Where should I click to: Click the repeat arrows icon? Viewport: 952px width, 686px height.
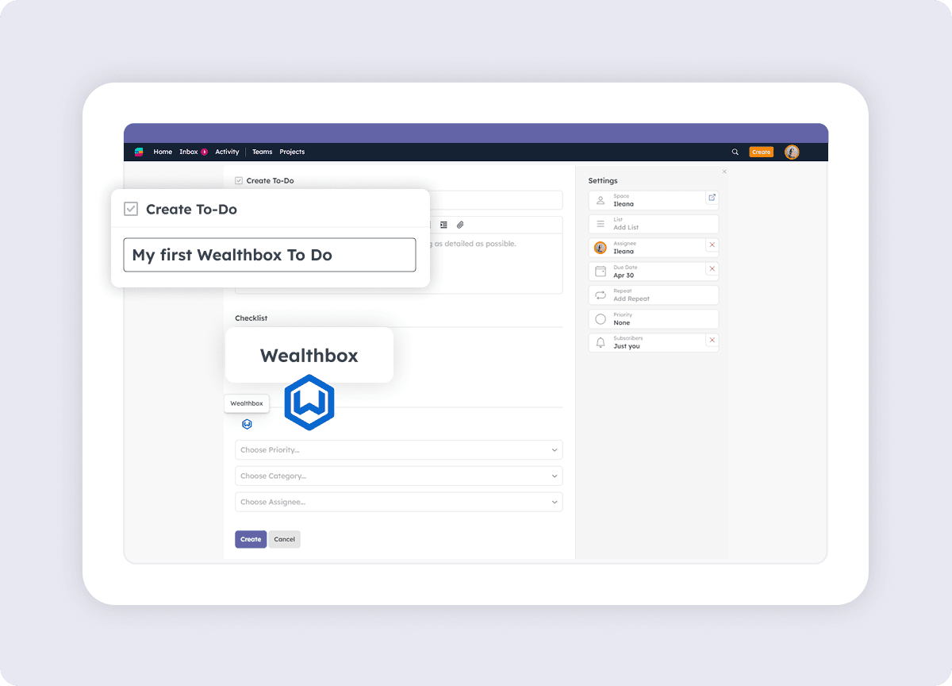coord(601,295)
